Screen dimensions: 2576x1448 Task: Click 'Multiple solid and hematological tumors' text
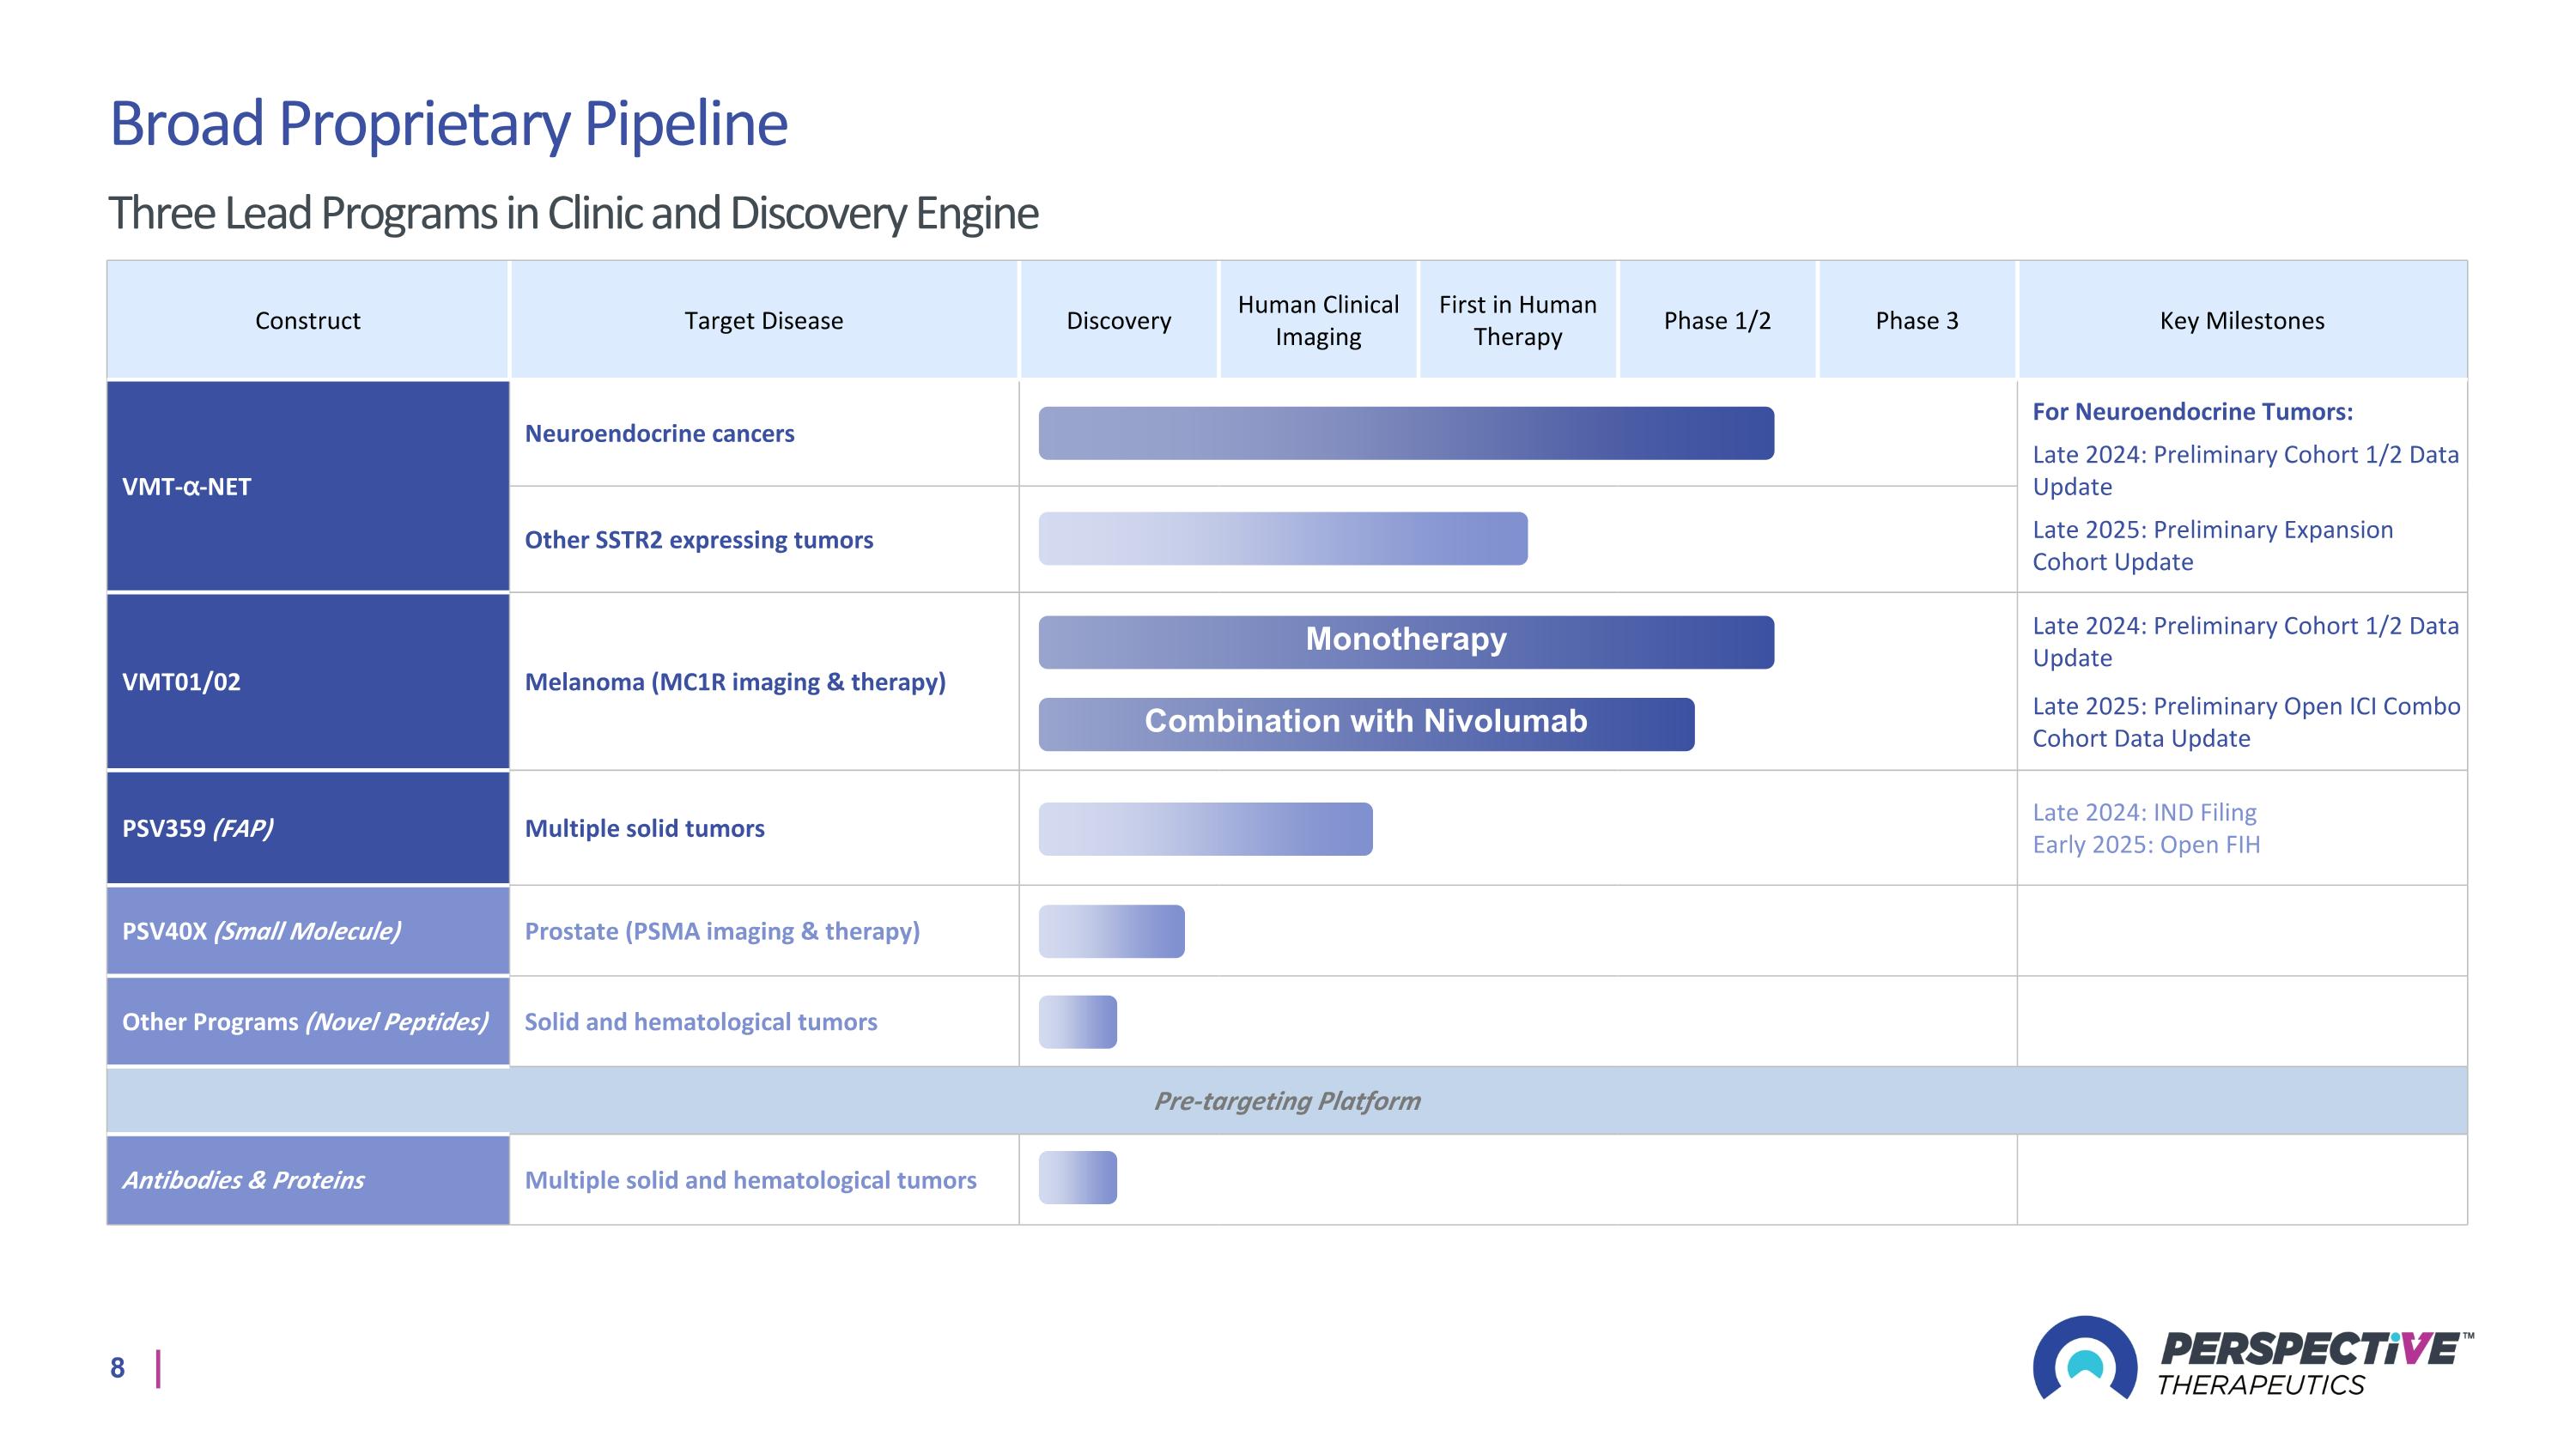(x=751, y=1180)
